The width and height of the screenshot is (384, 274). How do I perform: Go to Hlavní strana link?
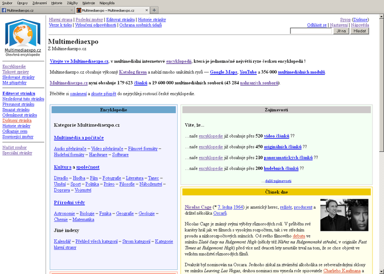click(x=60, y=20)
